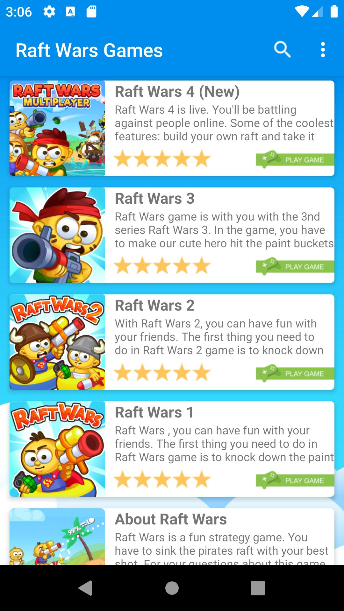Viewport: 344px width, 611px height.
Task: Tap the Android home circle button
Action: pyautogui.click(x=172, y=588)
